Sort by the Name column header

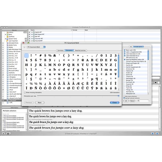click(x=50, y=30)
